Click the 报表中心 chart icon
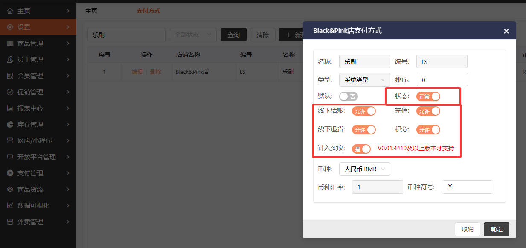 [x=10, y=108]
